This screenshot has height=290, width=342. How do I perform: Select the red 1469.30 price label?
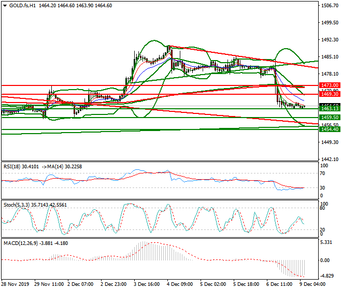pos(330,94)
